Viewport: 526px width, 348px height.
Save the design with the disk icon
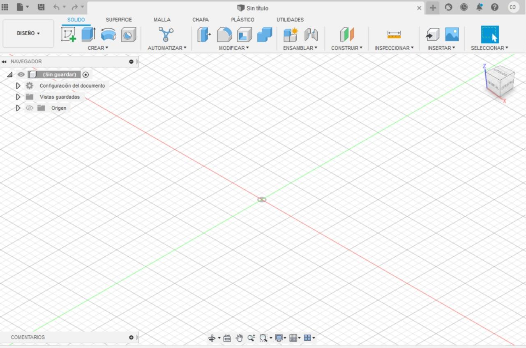coord(41,7)
